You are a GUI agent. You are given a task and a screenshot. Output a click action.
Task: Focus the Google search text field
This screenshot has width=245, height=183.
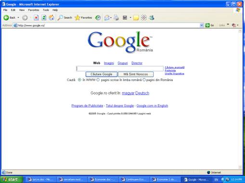120,69
